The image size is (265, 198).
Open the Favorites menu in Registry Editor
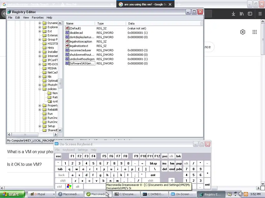tap(38, 18)
